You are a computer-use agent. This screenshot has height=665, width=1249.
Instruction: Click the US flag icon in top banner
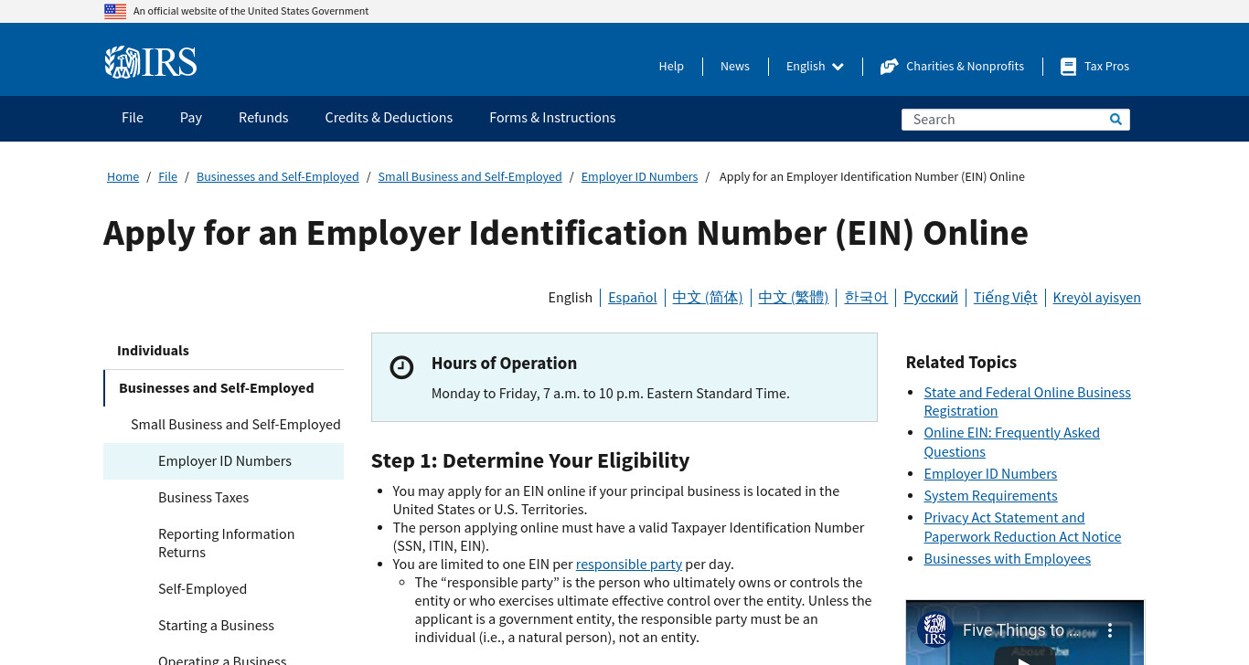(115, 11)
